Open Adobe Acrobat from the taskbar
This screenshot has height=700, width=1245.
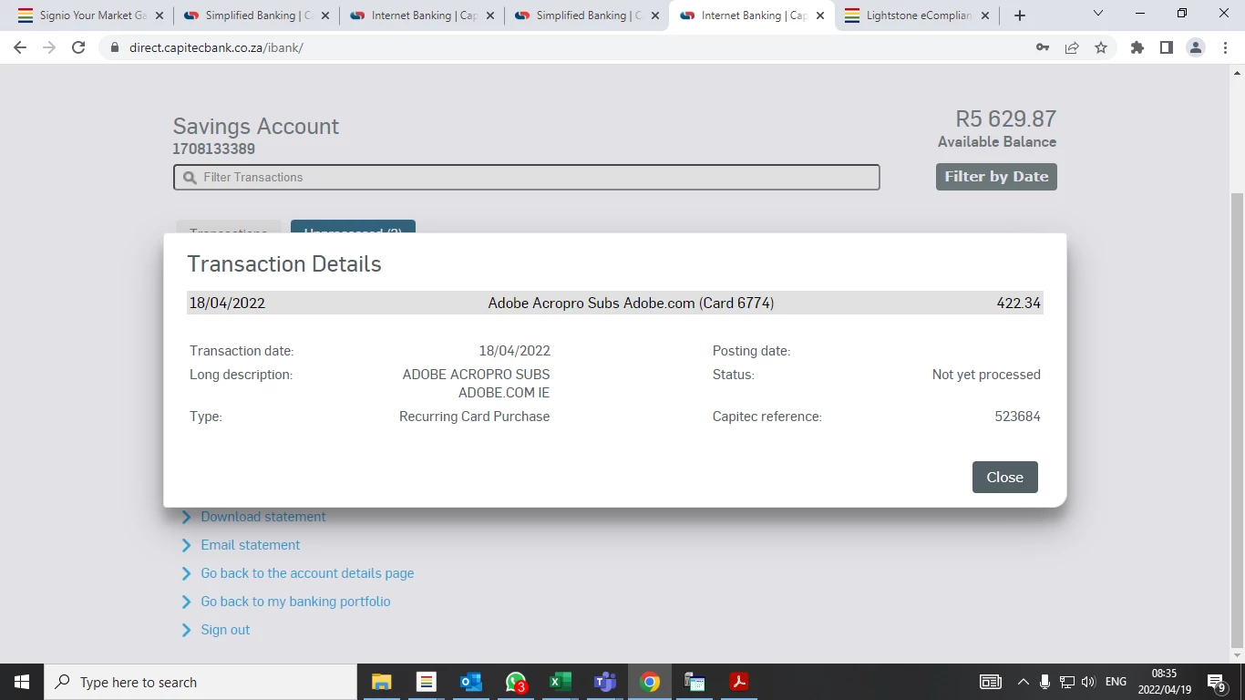(x=739, y=682)
